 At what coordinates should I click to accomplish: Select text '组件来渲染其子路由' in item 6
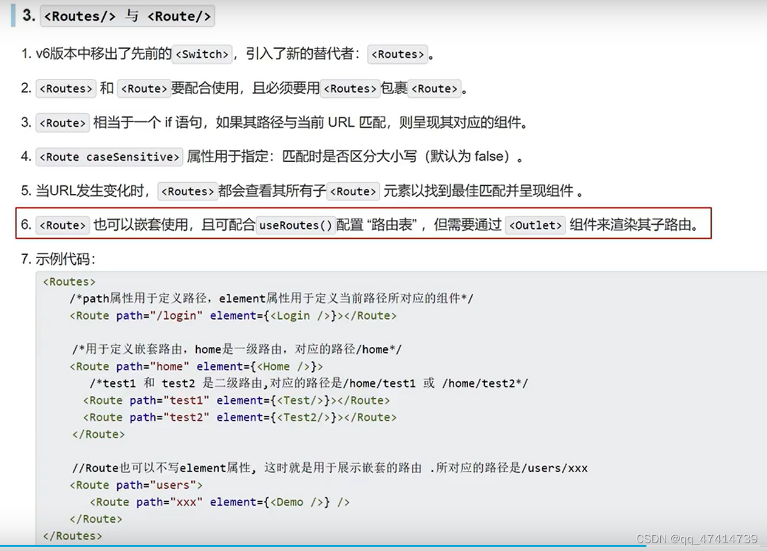tap(630, 225)
